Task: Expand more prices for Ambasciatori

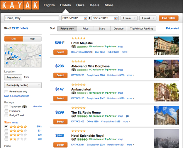Action: point(130,98)
